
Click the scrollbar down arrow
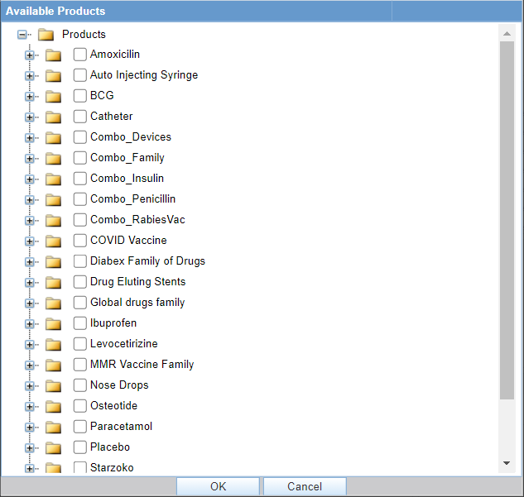(x=507, y=463)
